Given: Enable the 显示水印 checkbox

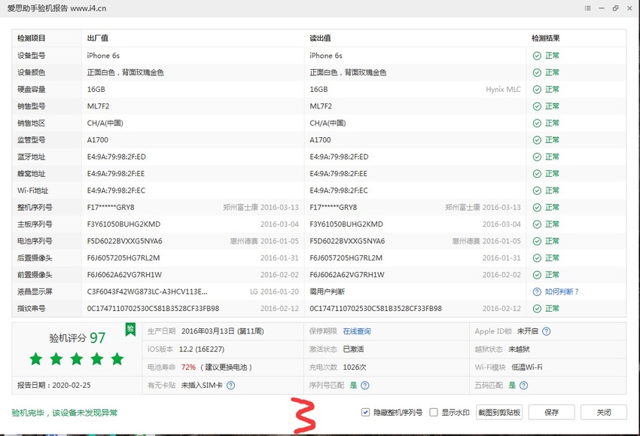Looking at the screenshot, I should (434, 413).
